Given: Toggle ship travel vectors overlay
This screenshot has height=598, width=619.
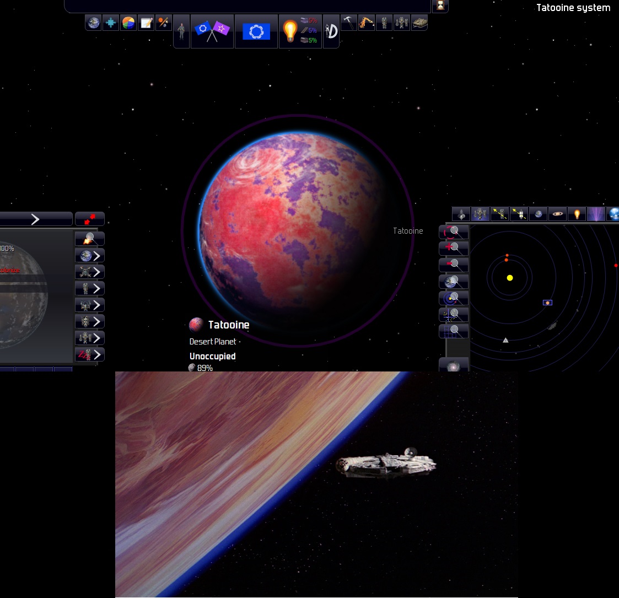Looking at the screenshot, I should pyautogui.click(x=500, y=214).
